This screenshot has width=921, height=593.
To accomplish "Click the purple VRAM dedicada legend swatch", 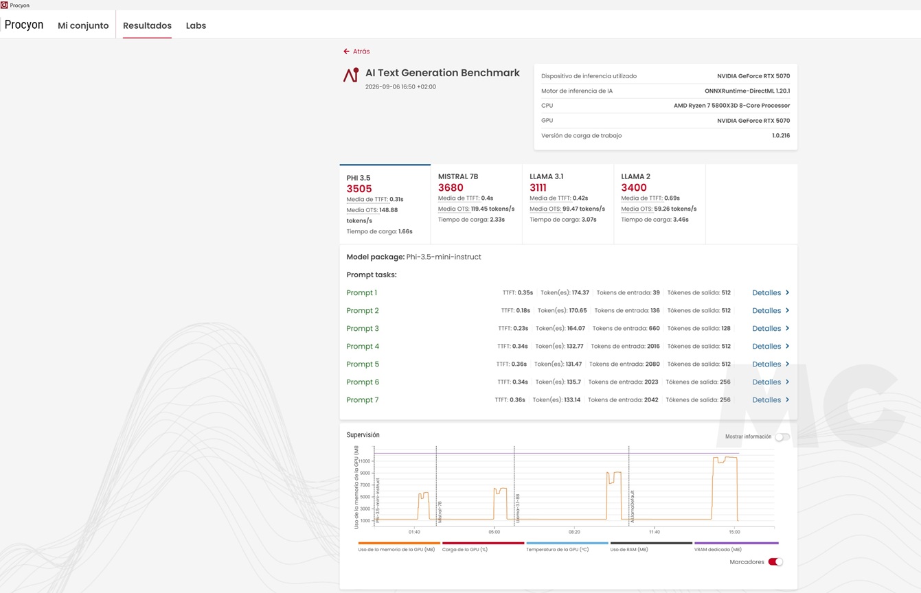I will coord(736,543).
